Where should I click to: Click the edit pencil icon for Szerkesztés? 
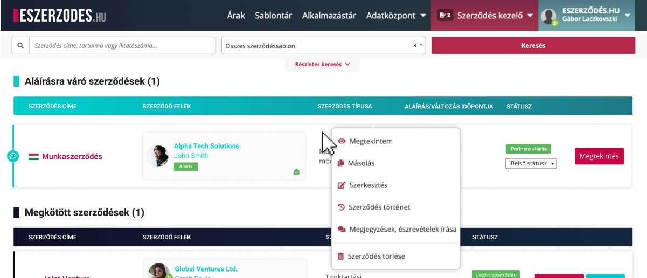(340, 185)
